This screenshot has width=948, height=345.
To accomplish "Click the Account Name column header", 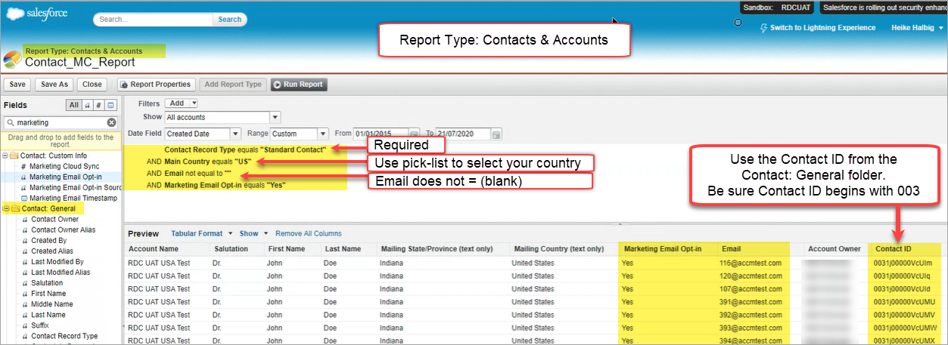I will 154,249.
